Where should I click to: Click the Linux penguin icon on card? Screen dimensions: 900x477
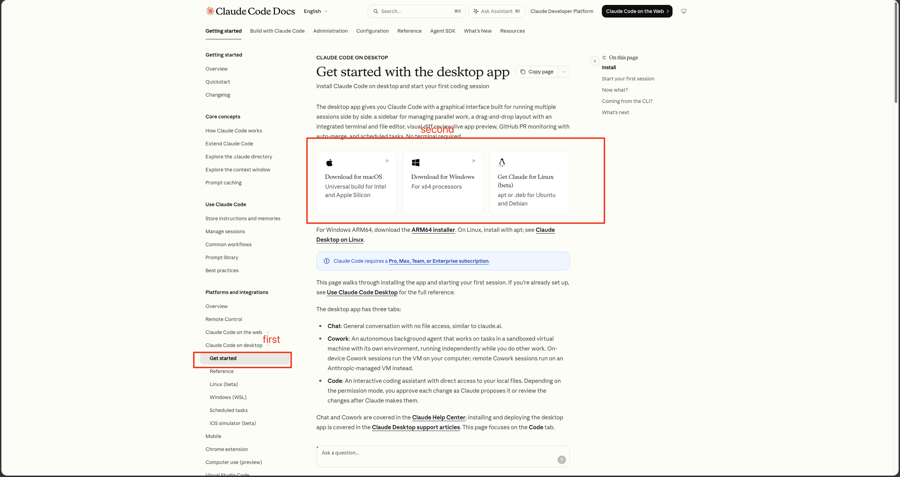[502, 162]
